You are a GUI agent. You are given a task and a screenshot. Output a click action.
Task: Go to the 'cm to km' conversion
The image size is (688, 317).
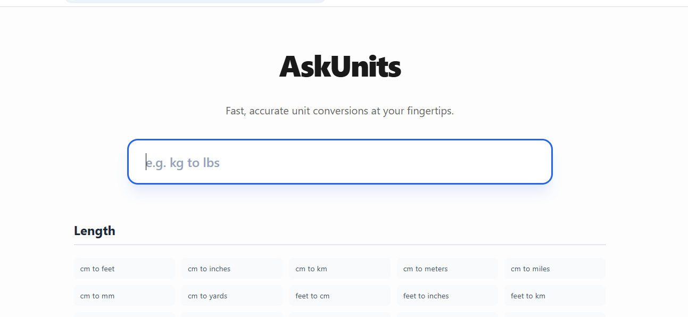pos(339,269)
